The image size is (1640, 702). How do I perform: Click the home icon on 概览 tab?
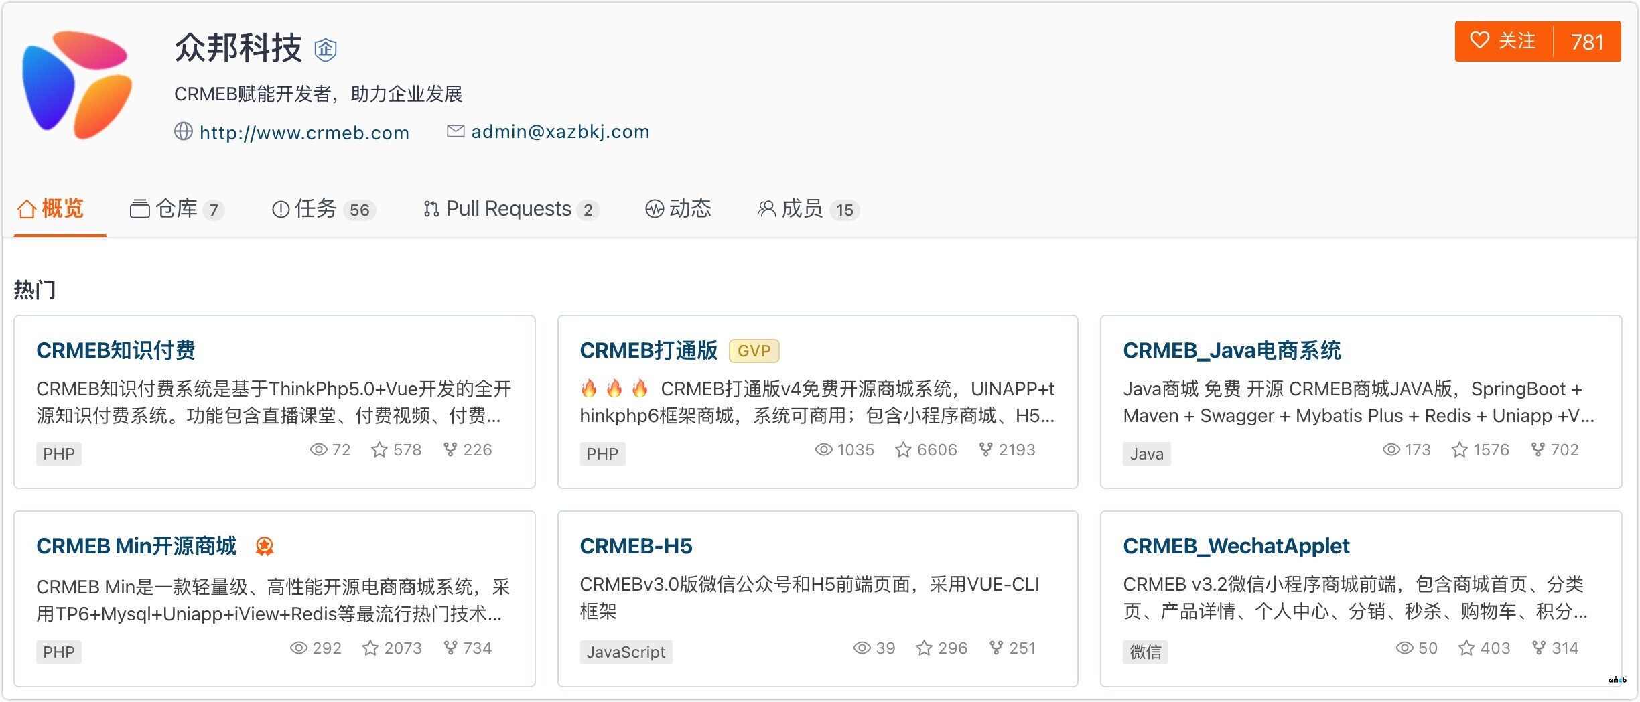(x=27, y=210)
